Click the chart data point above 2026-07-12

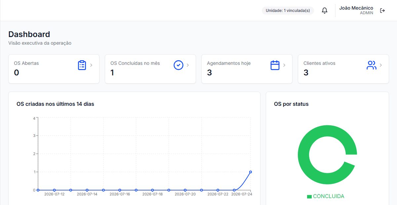coord(54,190)
